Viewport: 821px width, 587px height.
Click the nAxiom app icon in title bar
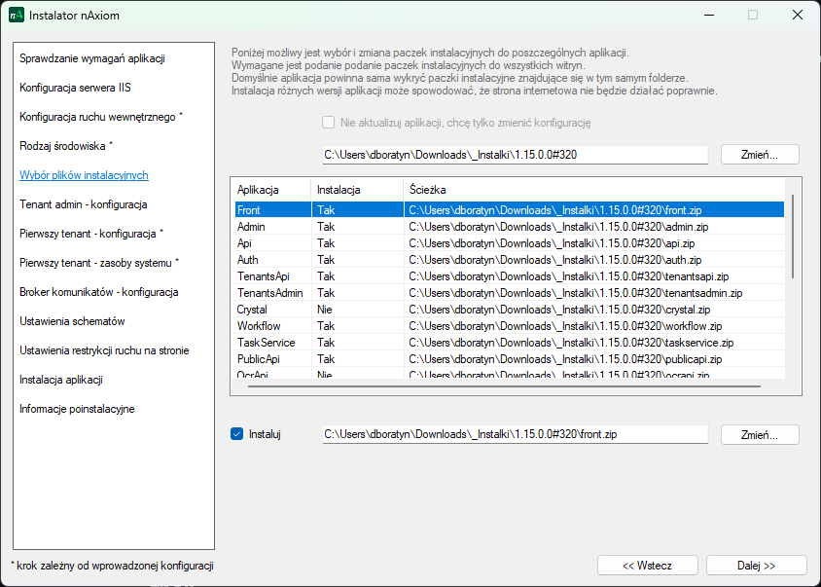point(16,15)
